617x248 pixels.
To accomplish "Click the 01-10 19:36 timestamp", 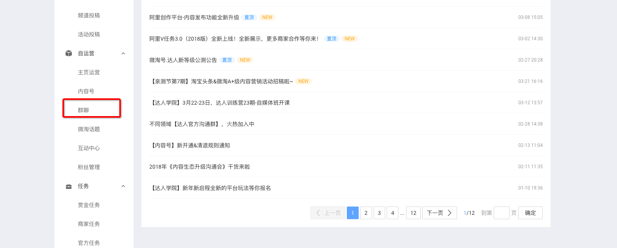I will click(530, 188).
